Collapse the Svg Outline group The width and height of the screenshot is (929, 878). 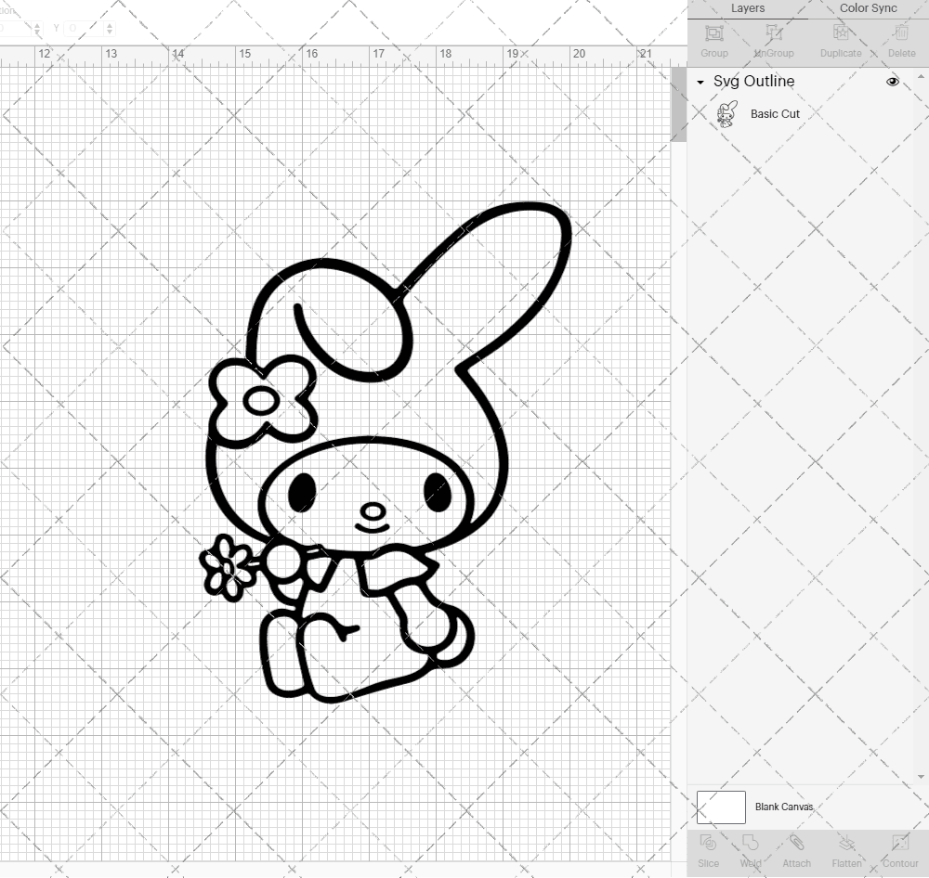point(700,82)
